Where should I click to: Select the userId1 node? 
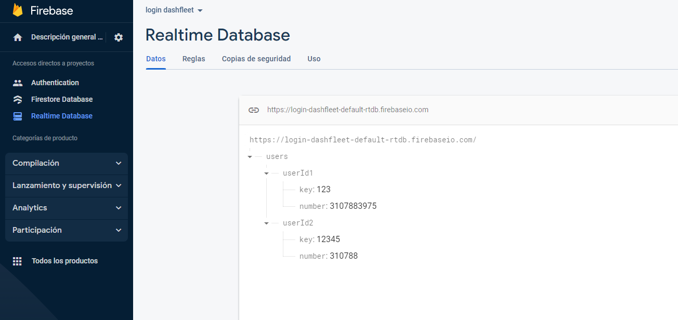coord(298,173)
